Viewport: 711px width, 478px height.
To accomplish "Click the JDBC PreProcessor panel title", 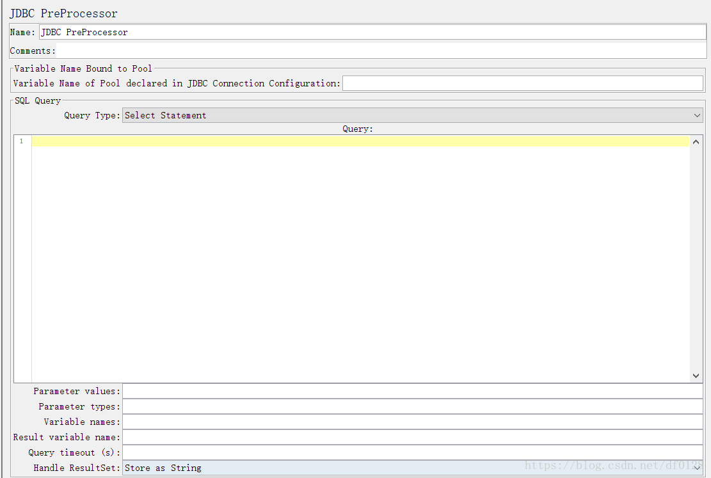I will coord(63,13).
